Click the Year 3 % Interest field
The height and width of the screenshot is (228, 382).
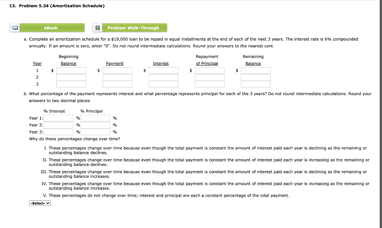[59, 132]
